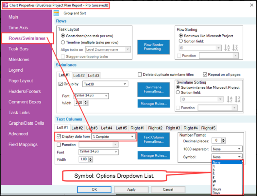Choose None in Symbol list
This screenshot has width=257, height=196.
(x=227, y=162)
